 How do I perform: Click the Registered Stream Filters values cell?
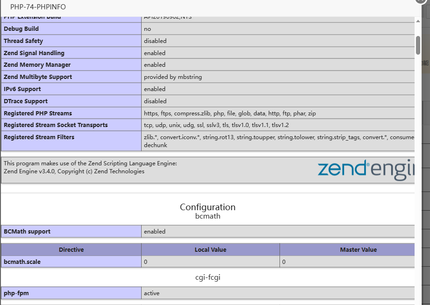pyautogui.click(x=279, y=141)
